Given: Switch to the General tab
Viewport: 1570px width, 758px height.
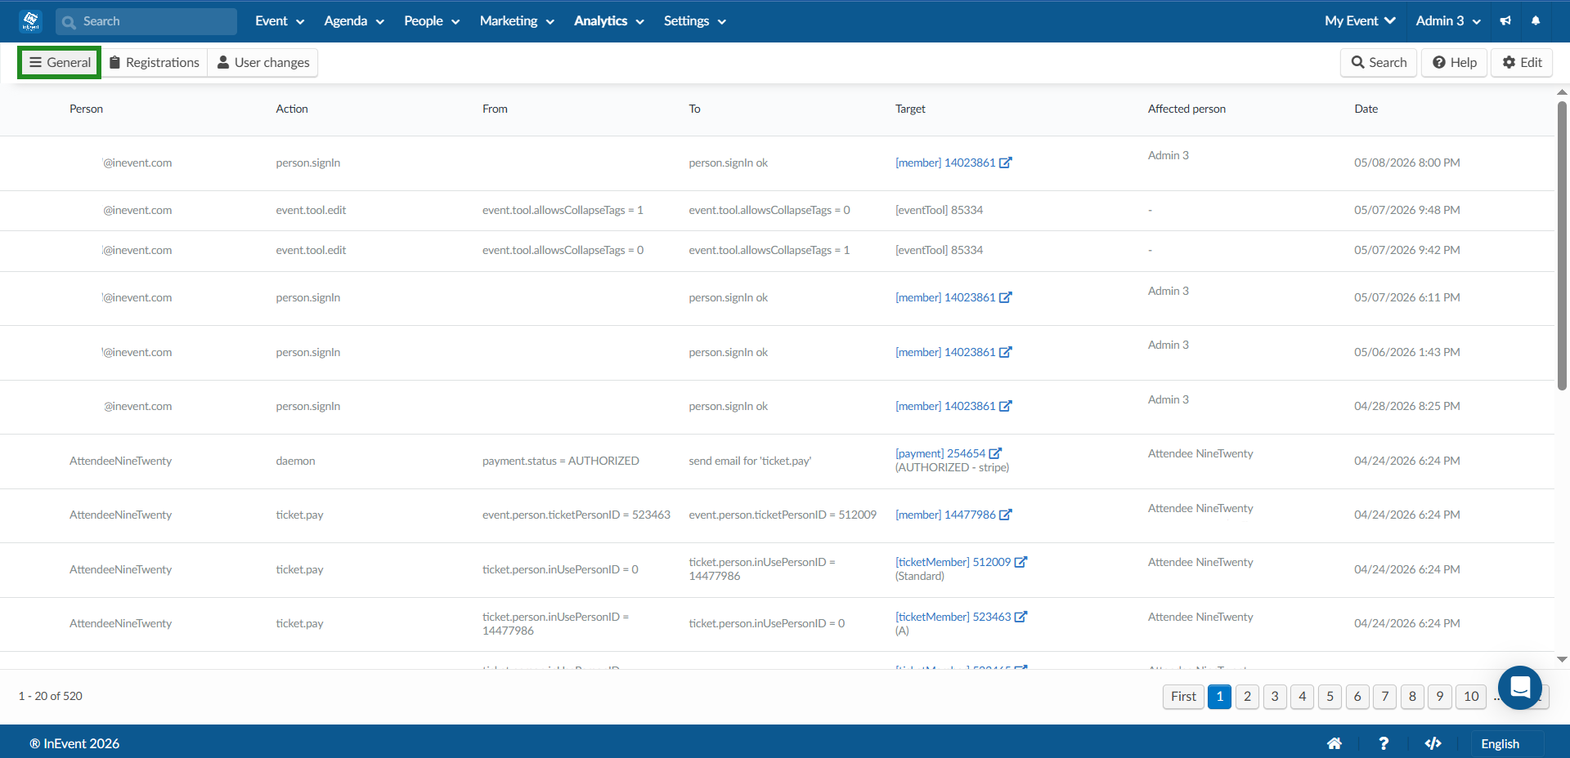Looking at the screenshot, I should [x=60, y=62].
